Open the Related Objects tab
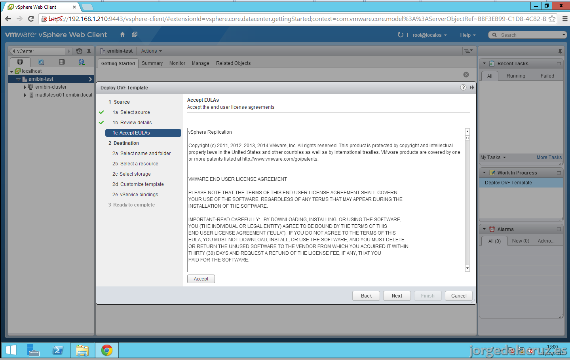The width and height of the screenshot is (570, 360). (x=234, y=63)
